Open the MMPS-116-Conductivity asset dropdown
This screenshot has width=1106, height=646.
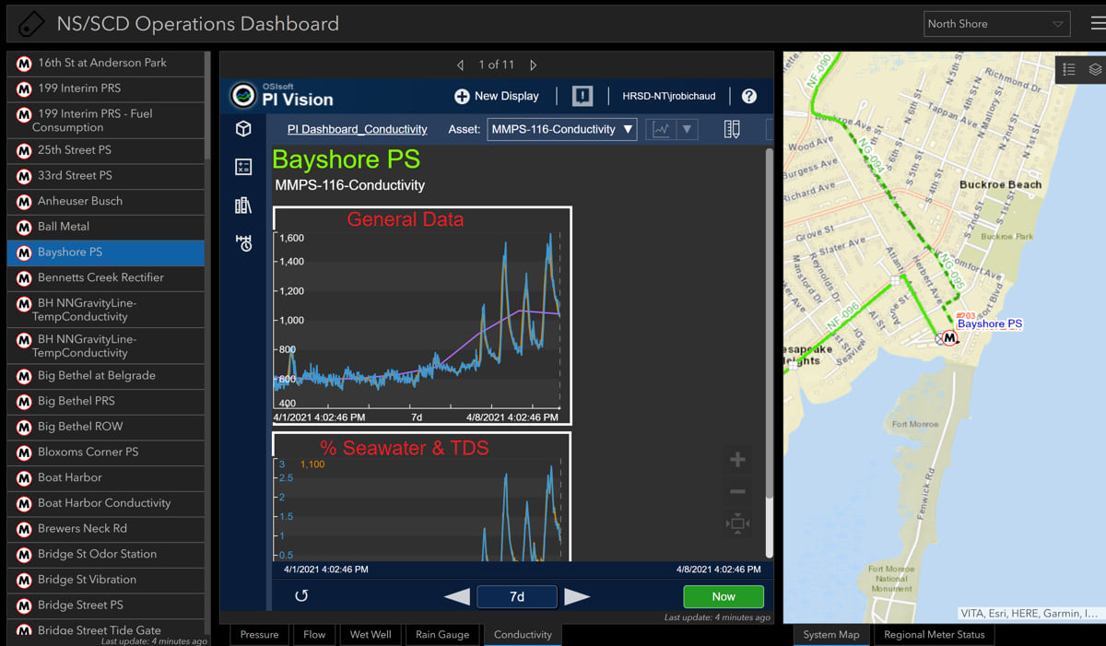(562, 129)
